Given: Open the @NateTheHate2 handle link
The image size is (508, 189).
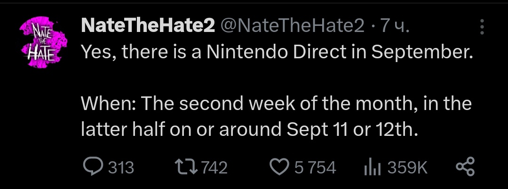Looking at the screenshot, I should click(292, 27).
